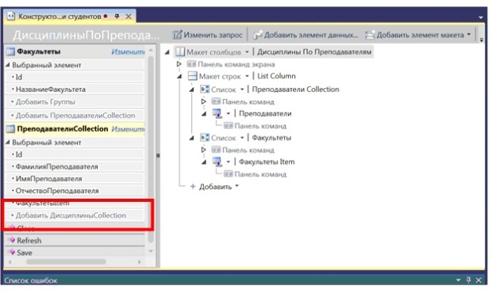The height and width of the screenshot is (300, 492).
Task: Pin the Конструктор tab with the pushpin icon
Action: click(117, 17)
